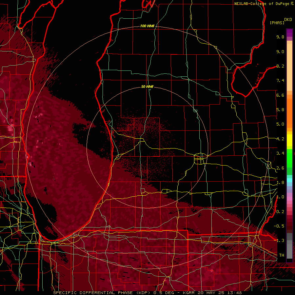
Task: Click the purple top segment of the color scale
Action: pyautogui.click(x=289, y=33)
